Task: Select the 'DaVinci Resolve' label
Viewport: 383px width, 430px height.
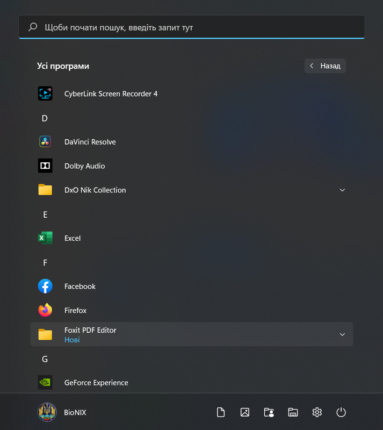Action: (x=90, y=142)
